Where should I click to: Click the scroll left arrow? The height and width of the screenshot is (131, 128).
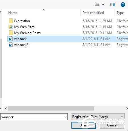tap(6, 108)
